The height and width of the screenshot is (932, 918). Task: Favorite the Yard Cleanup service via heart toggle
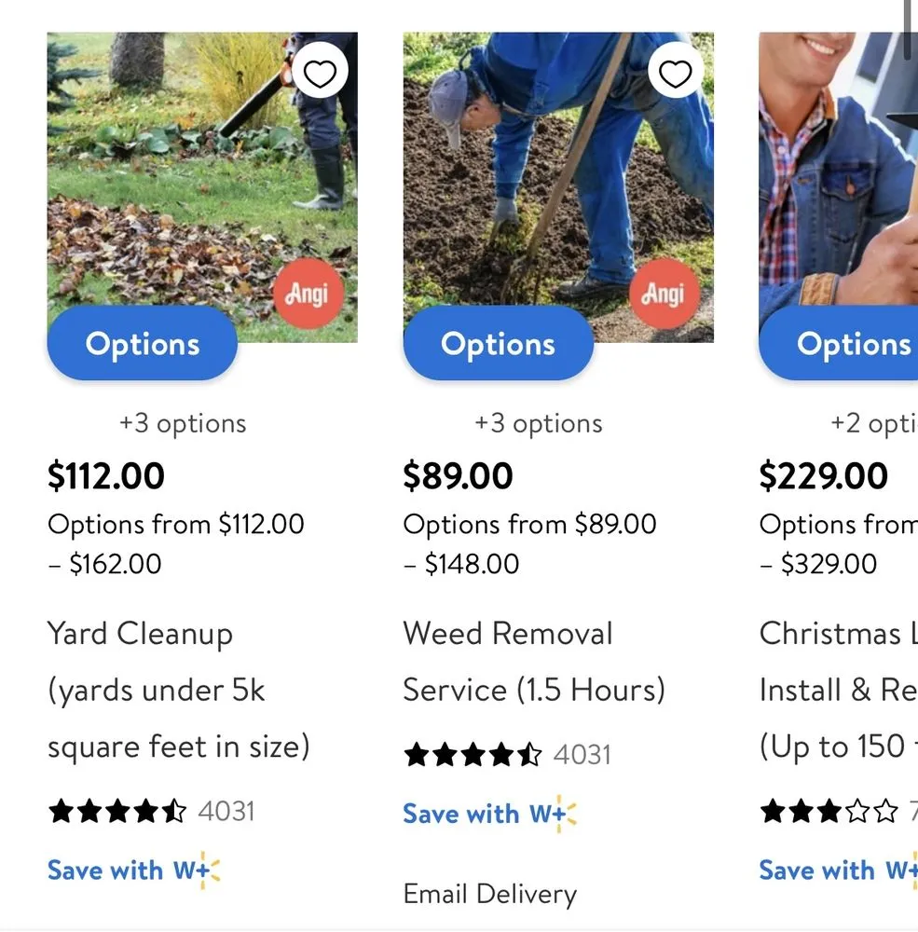321,71
